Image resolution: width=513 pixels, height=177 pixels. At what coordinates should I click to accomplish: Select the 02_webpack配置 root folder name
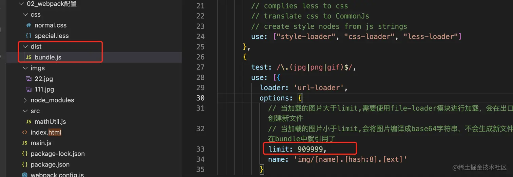(52, 4)
